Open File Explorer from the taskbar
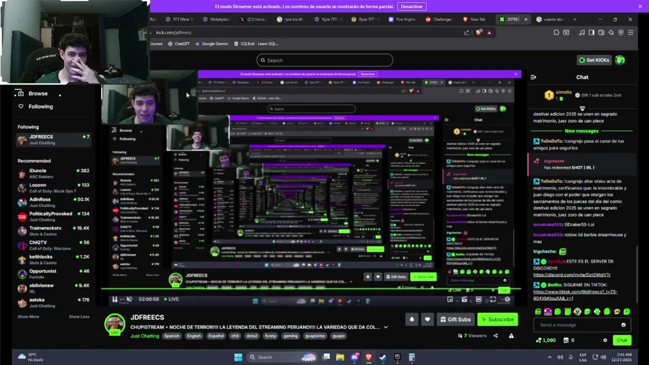This screenshot has height=365, width=649. (x=340, y=357)
